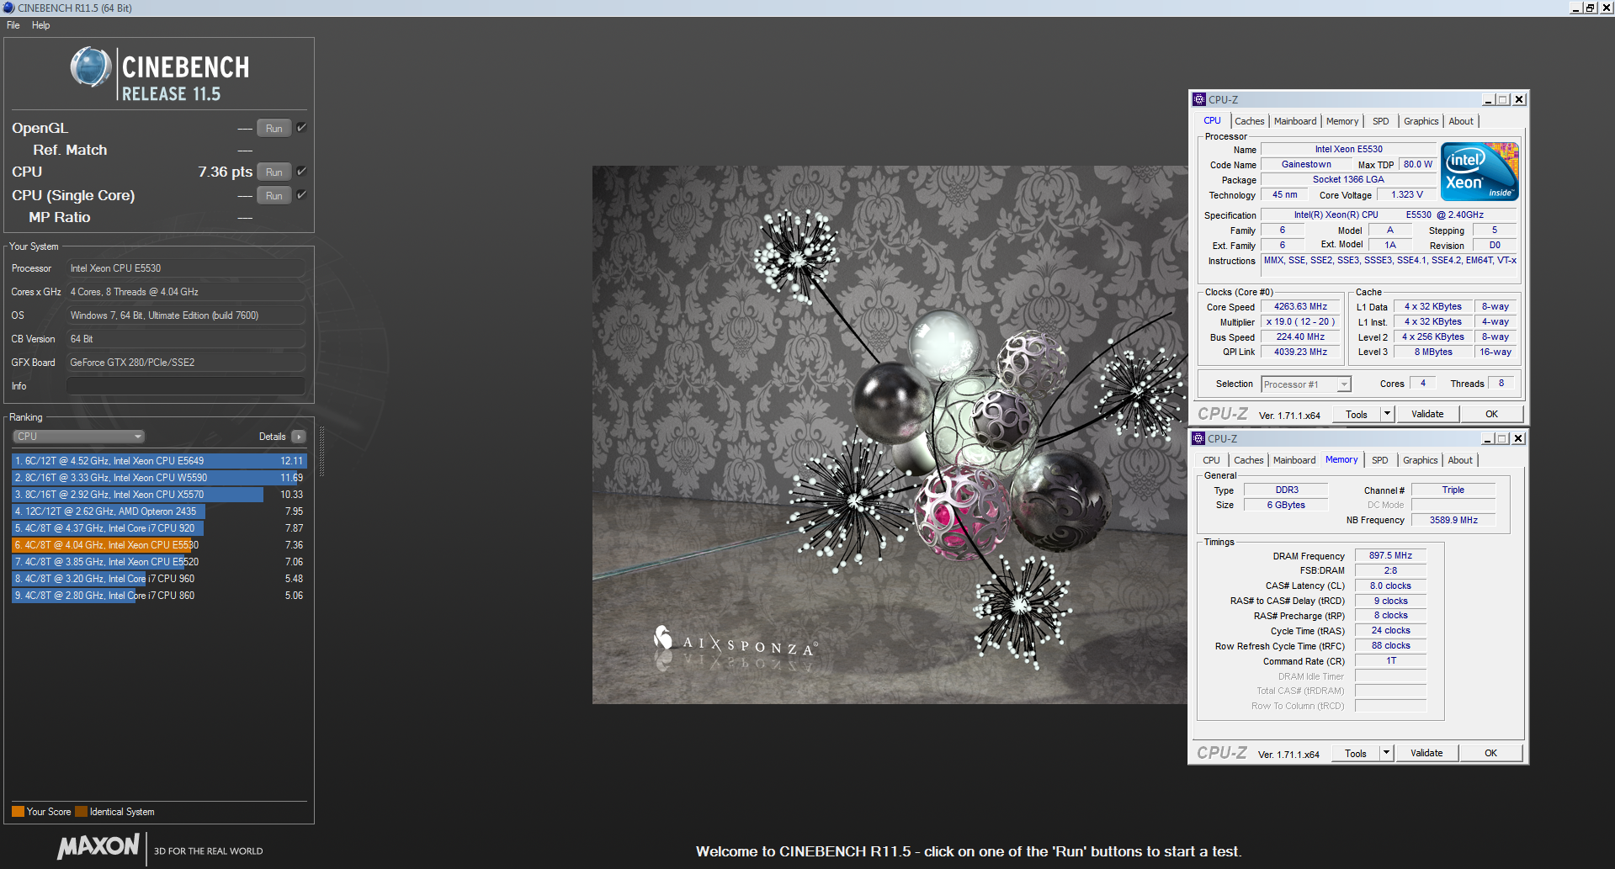The width and height of the screenshot is (1615, 869).
Task: Run the CPU benchmark test
Action: tap(274, 172)
